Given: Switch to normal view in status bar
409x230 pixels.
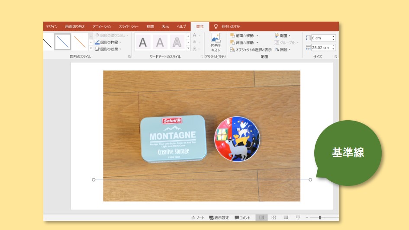Looking at the screenshot, I should point(261,217).
